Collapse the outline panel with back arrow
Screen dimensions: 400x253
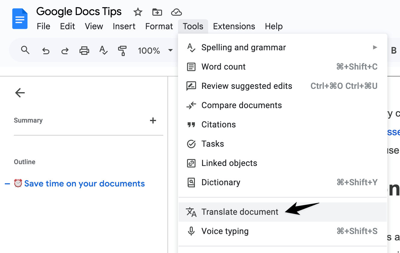pos(20,93)
